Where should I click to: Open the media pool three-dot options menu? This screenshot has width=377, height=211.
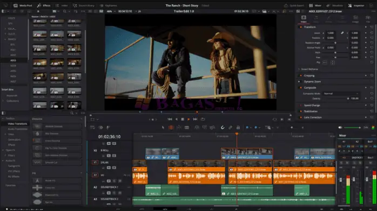click(x=83, y=11)
